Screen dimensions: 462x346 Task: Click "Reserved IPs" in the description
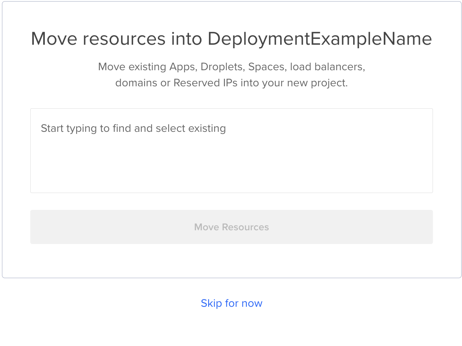[205, 83]
